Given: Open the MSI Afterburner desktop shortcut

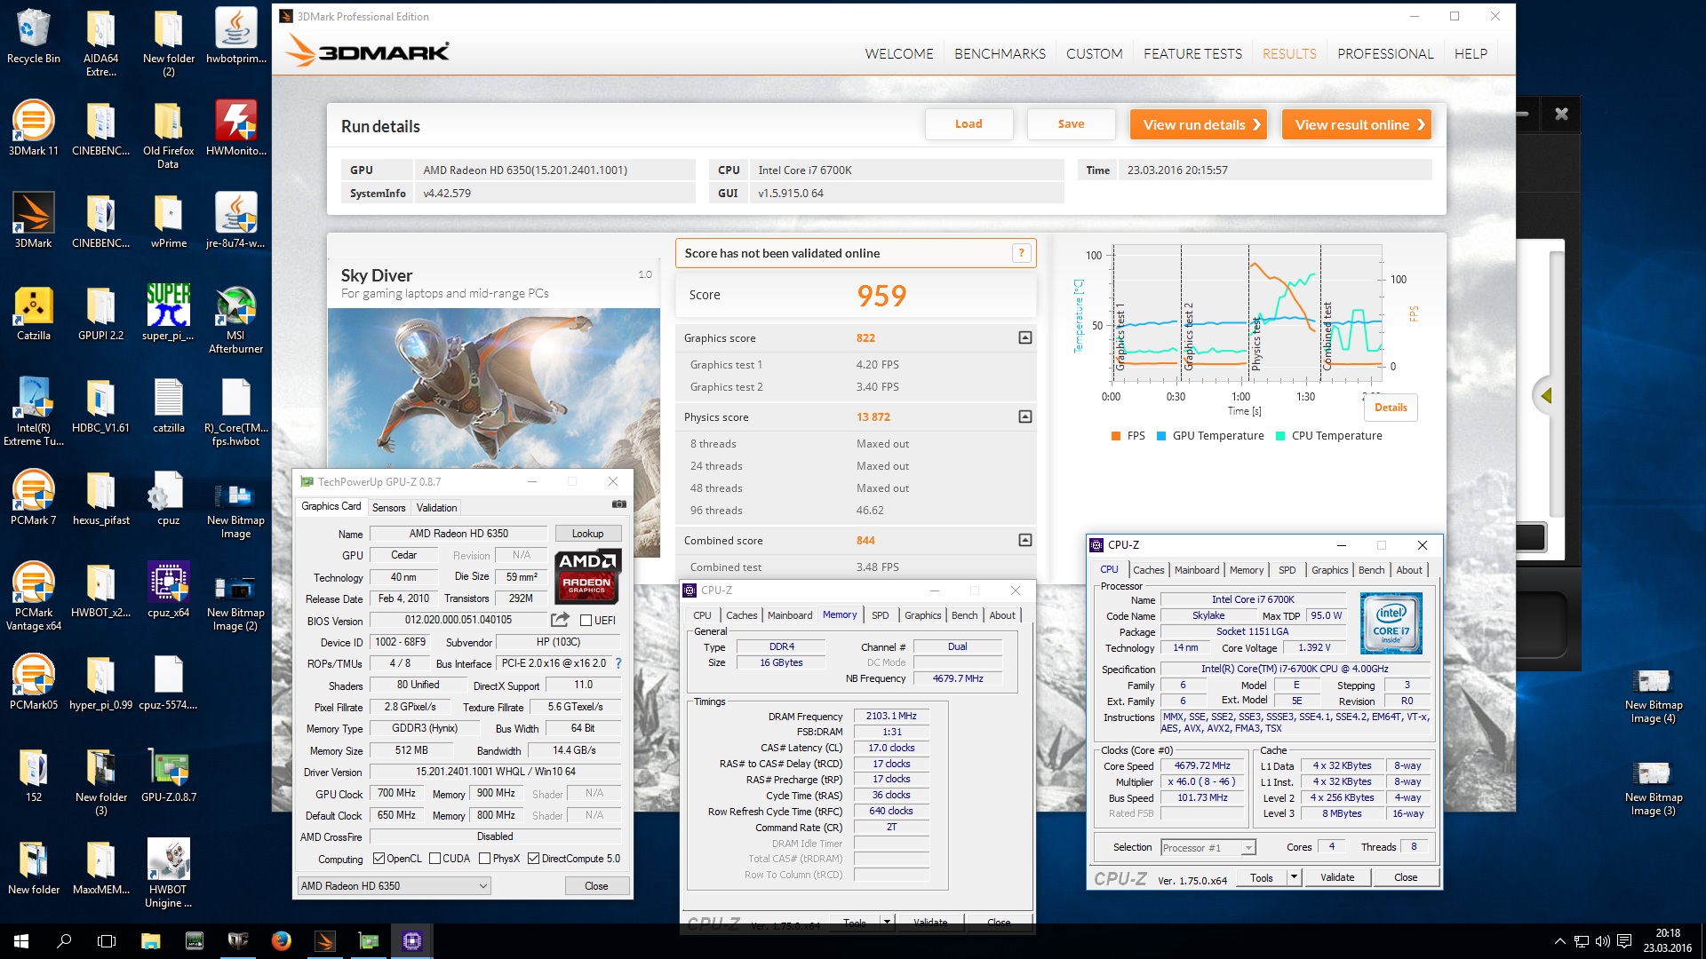Looking at the screenshot, I should coord(235,319).
